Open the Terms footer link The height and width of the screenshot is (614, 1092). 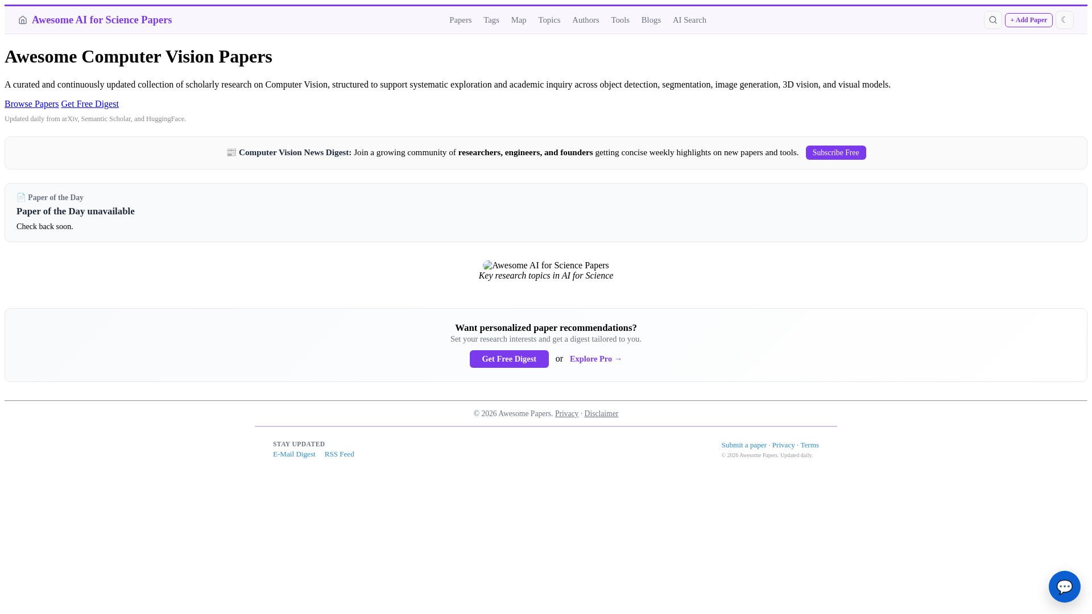810,445
